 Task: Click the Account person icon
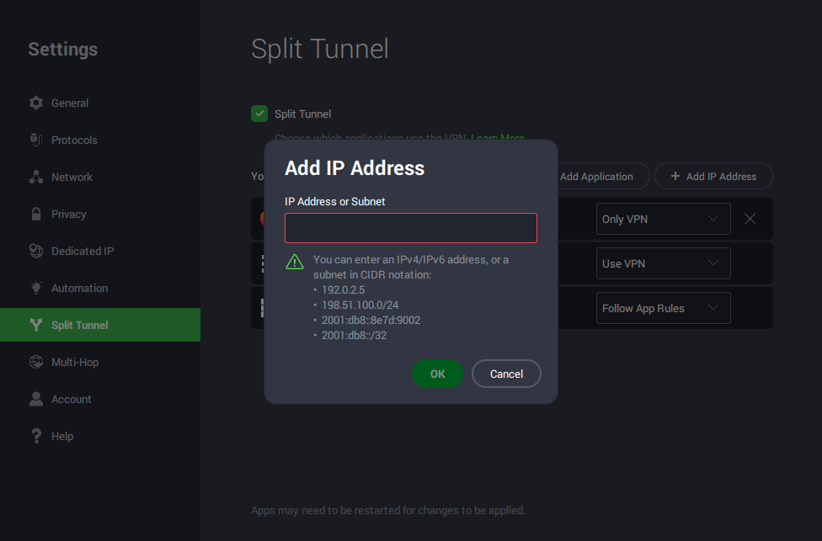36,399
